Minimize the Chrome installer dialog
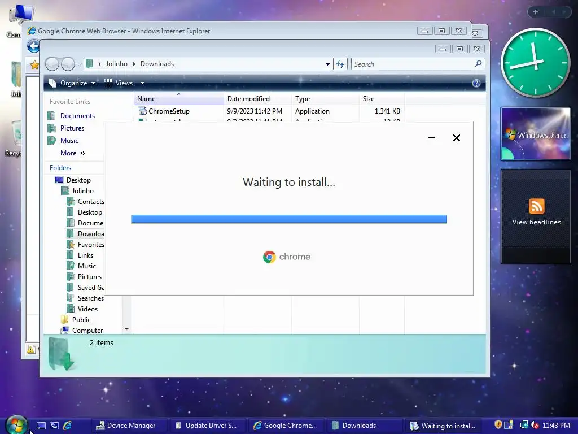This screenshot has width=578, height=434. (x=432, y=138)
